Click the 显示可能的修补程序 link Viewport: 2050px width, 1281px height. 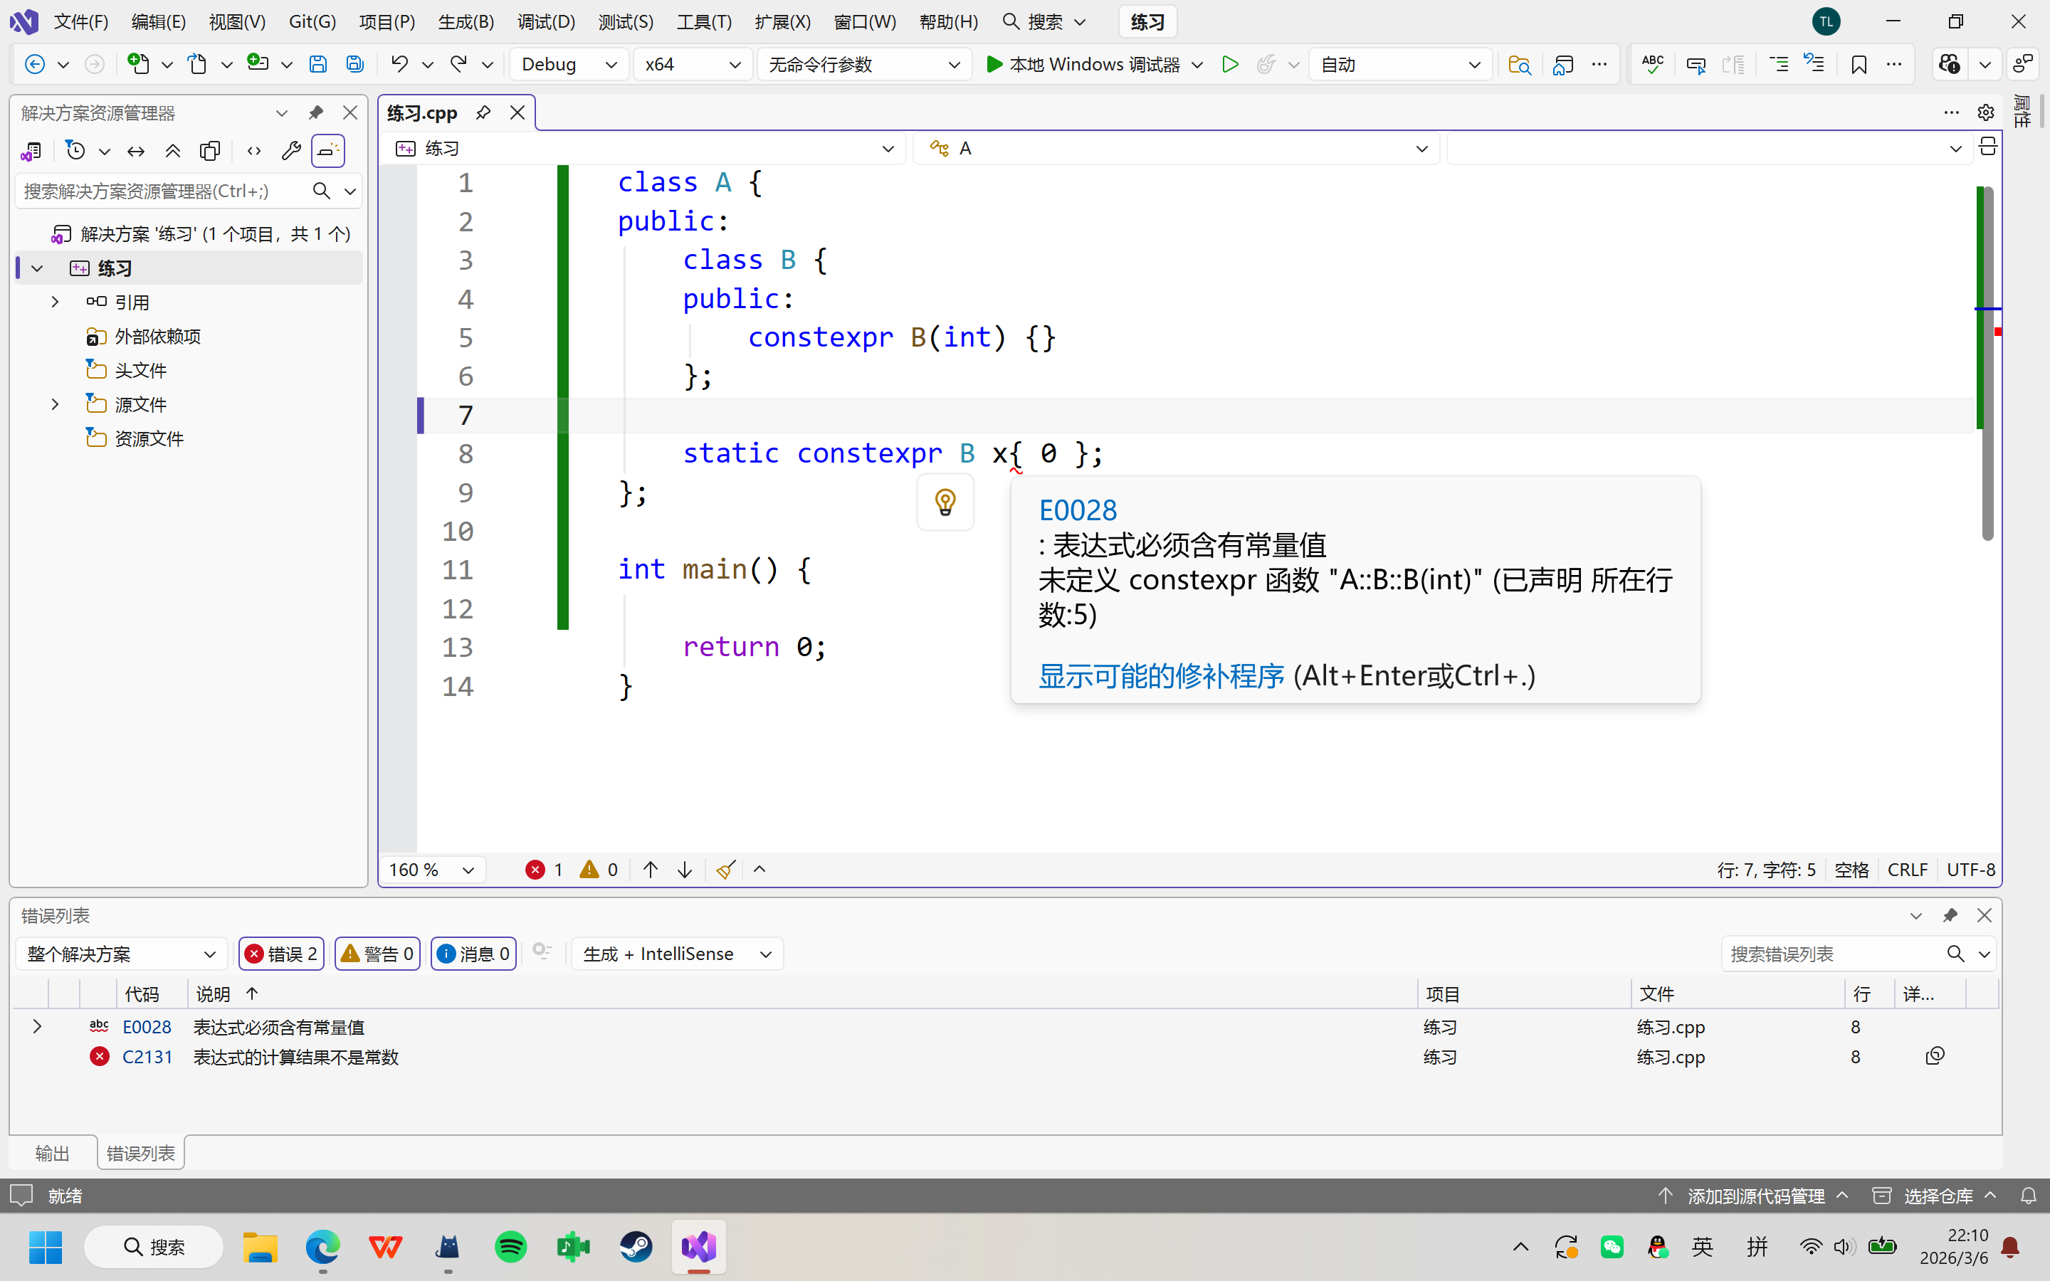tap(1160, 676)
